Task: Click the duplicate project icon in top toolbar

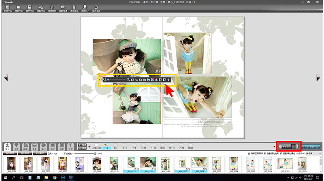Action: pyautogui.click(x=40, y=7)
